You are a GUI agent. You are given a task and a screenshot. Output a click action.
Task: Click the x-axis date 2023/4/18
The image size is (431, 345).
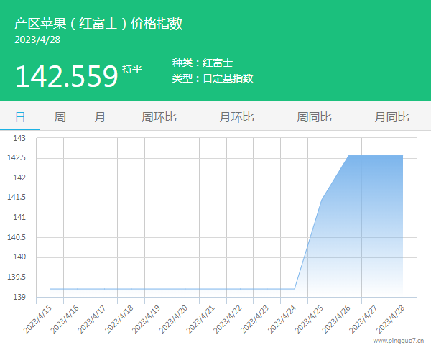pyautogui.click(x=119, y=319)
